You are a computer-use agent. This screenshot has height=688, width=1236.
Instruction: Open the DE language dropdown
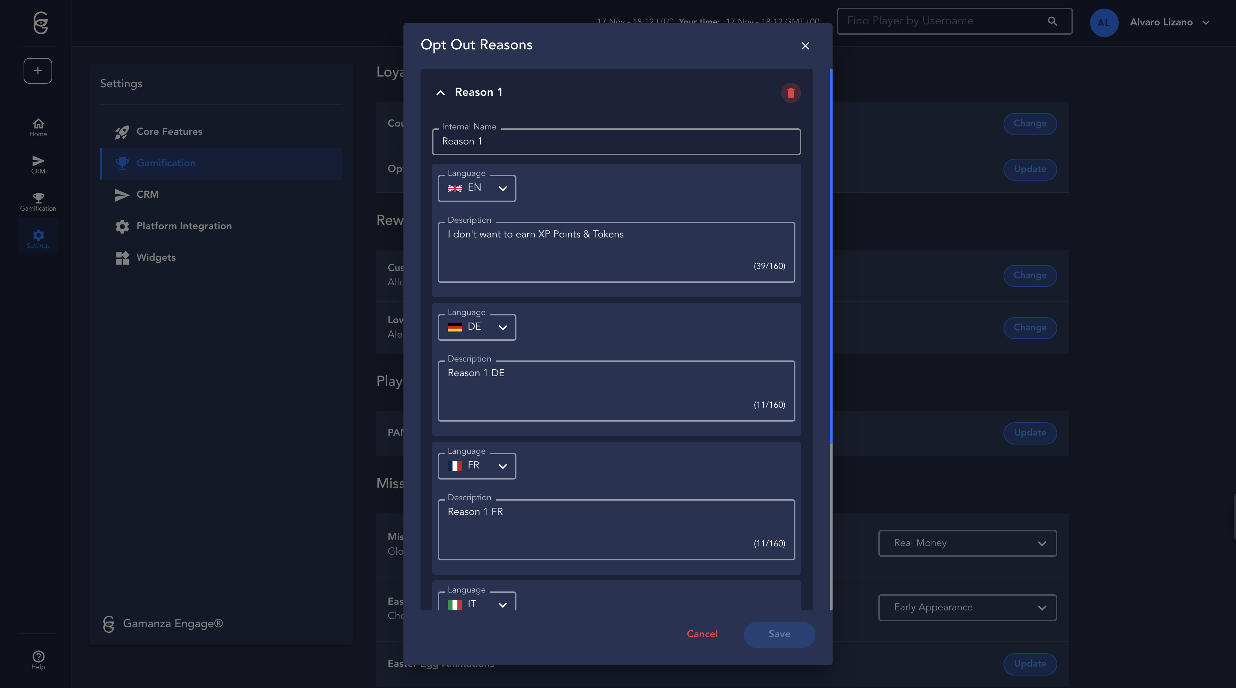(x=477, y=327)
